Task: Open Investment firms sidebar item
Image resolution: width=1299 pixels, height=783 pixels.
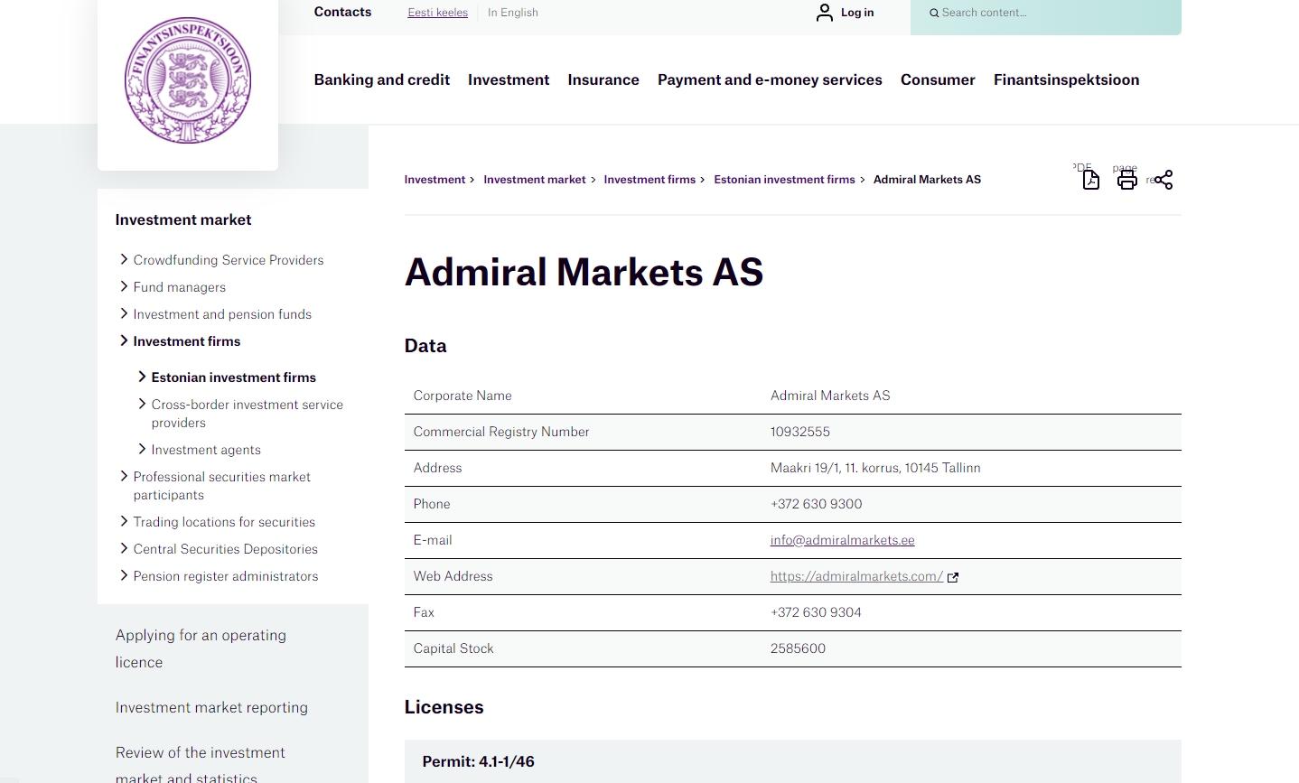Action: [x=187, y=341]
